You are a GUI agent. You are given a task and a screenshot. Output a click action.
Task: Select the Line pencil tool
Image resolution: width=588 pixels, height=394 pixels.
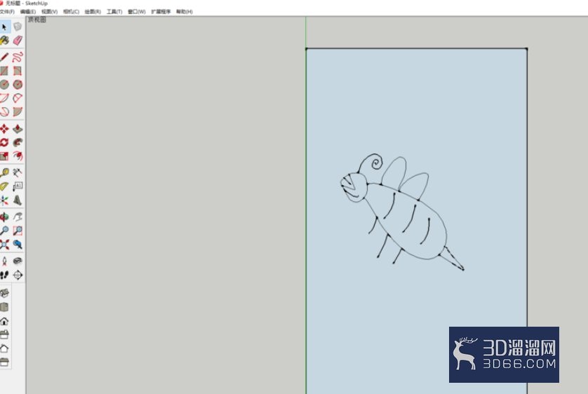4,57
